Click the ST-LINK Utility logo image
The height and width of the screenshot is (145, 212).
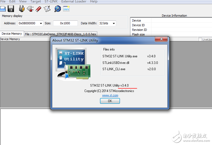73,64
